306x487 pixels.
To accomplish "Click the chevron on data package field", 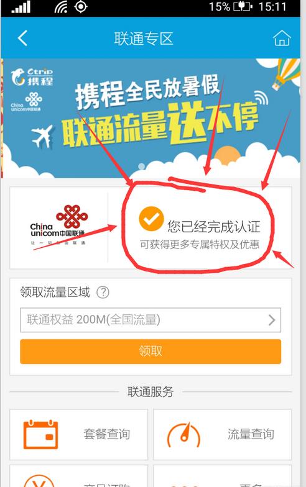I will [x=272, y=320].
